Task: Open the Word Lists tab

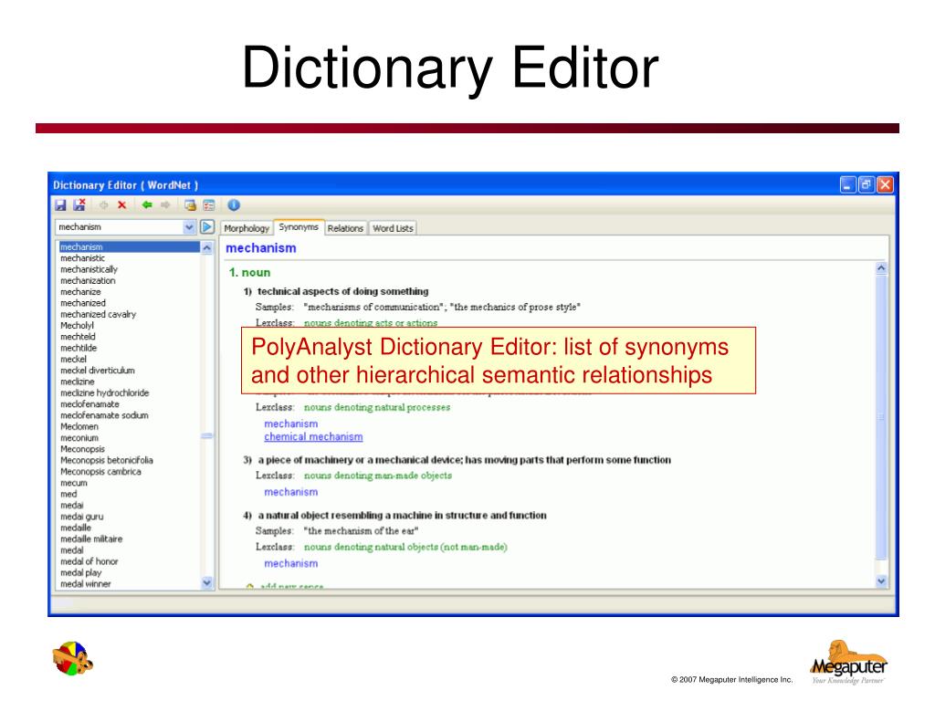Action: (x=393, y=228)
